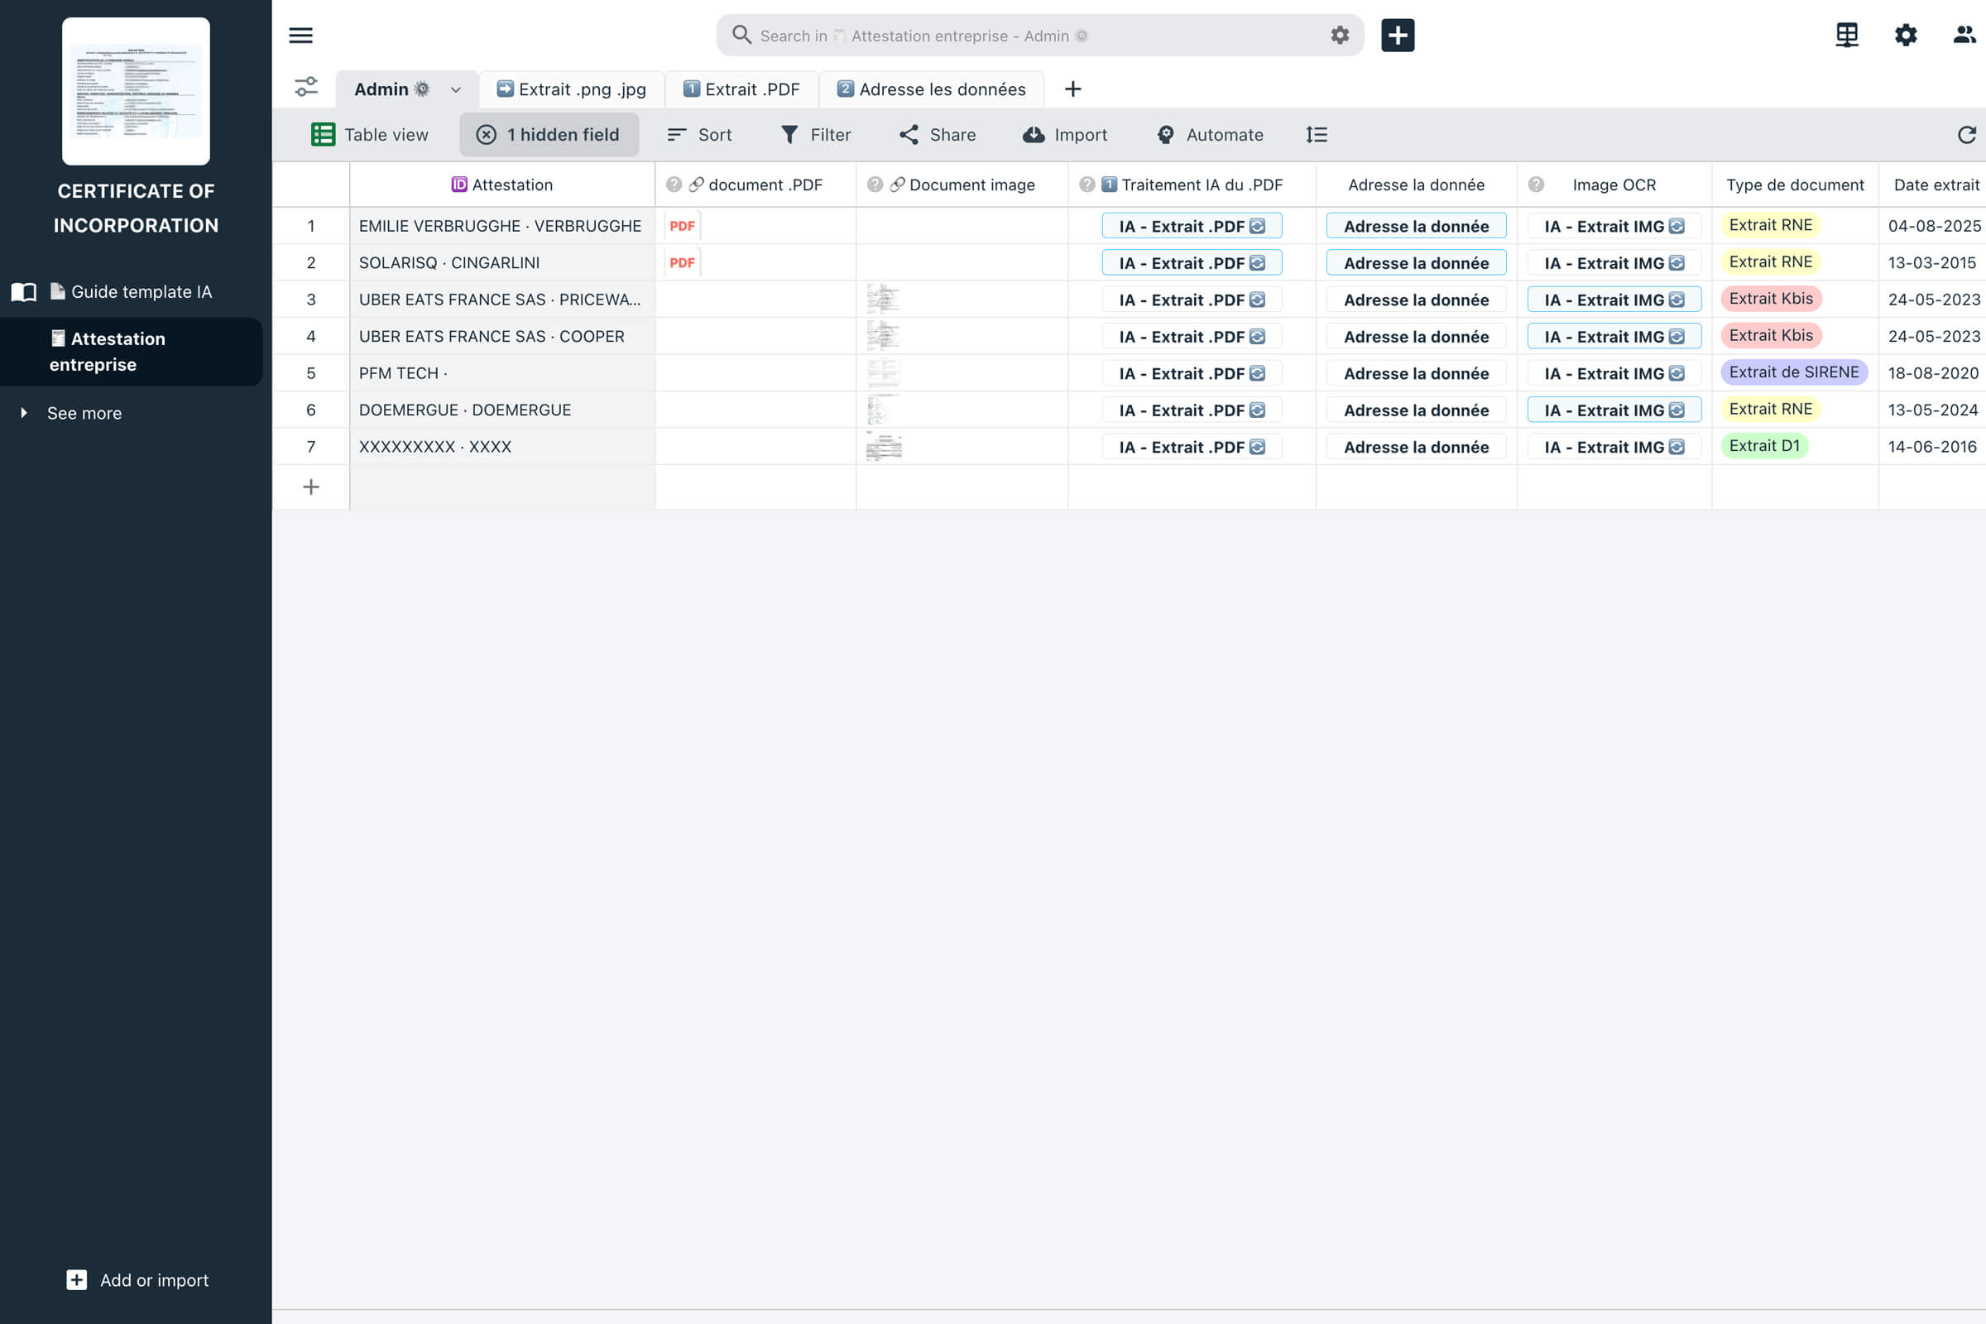Open the Sort option

tap(699, 135)
